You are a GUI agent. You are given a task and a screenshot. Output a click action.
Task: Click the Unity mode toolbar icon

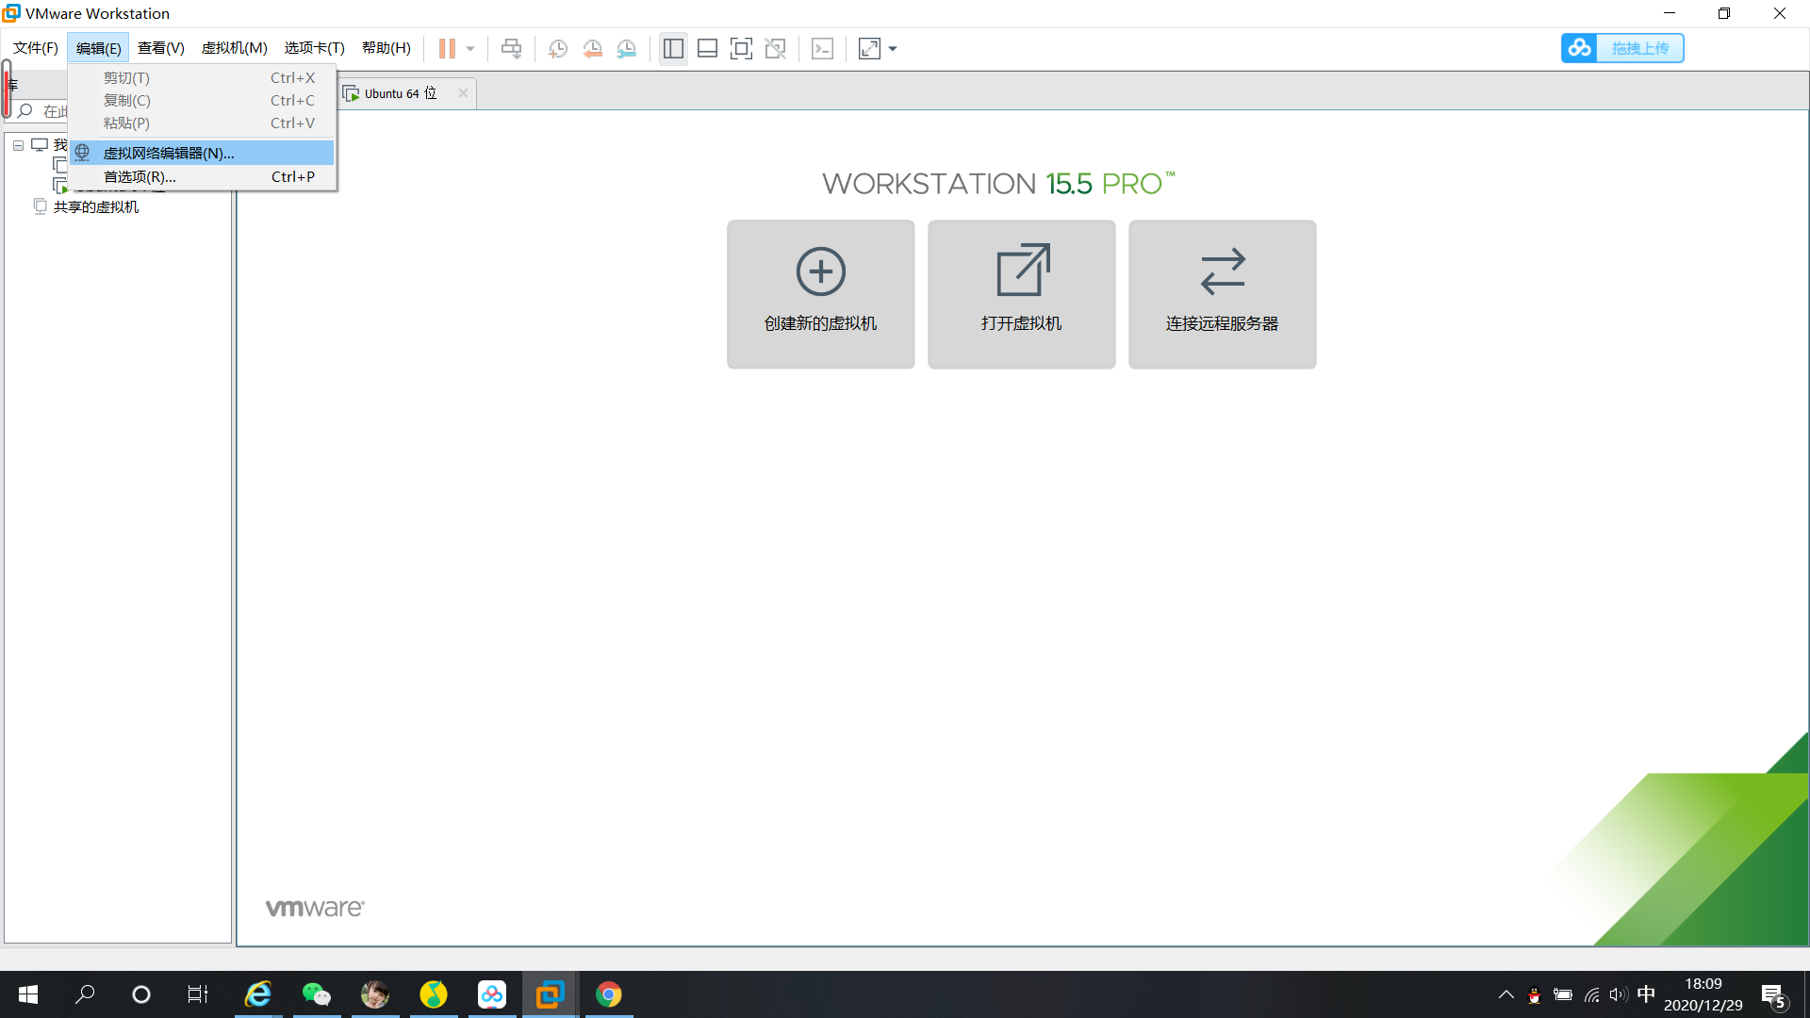click(x=775, y=48)
